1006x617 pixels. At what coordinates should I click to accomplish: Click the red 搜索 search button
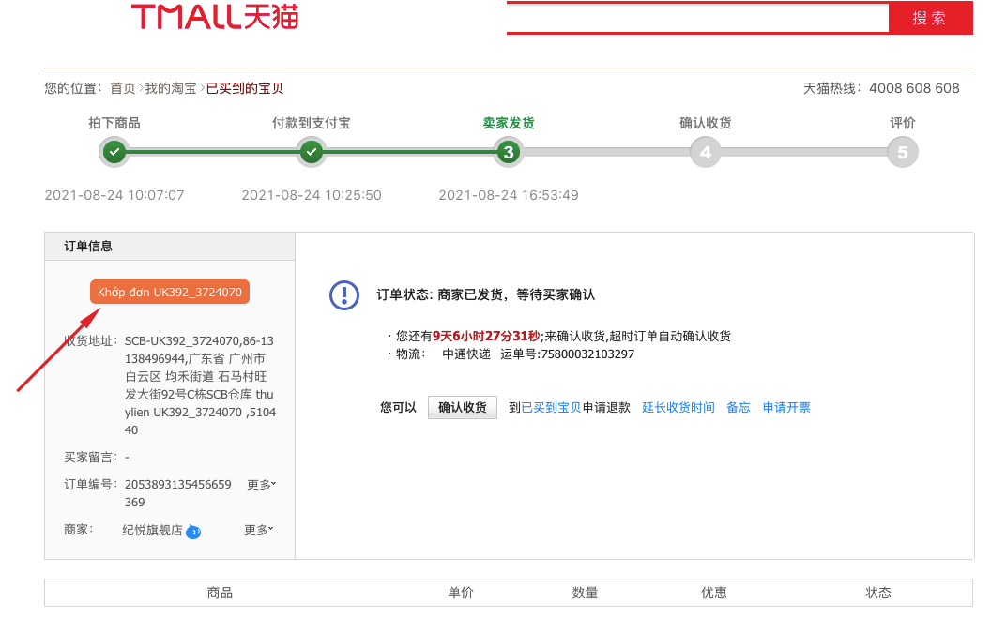(930, 18)
